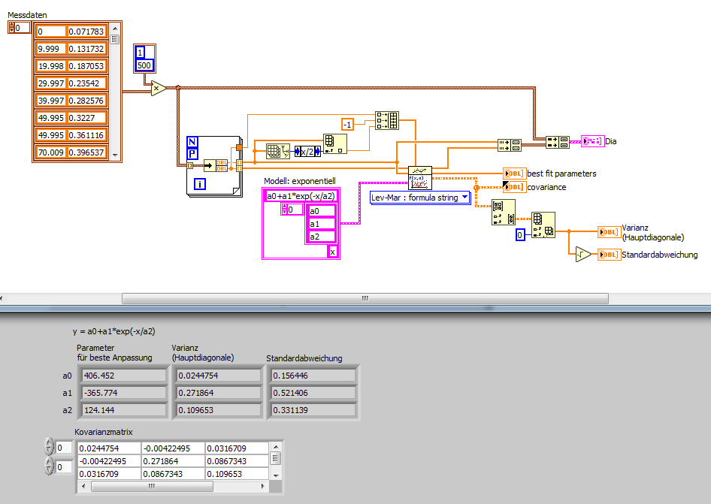
Task: Click the 500 numeric constant
Action: pyautogui.click(x=144, y=65)
